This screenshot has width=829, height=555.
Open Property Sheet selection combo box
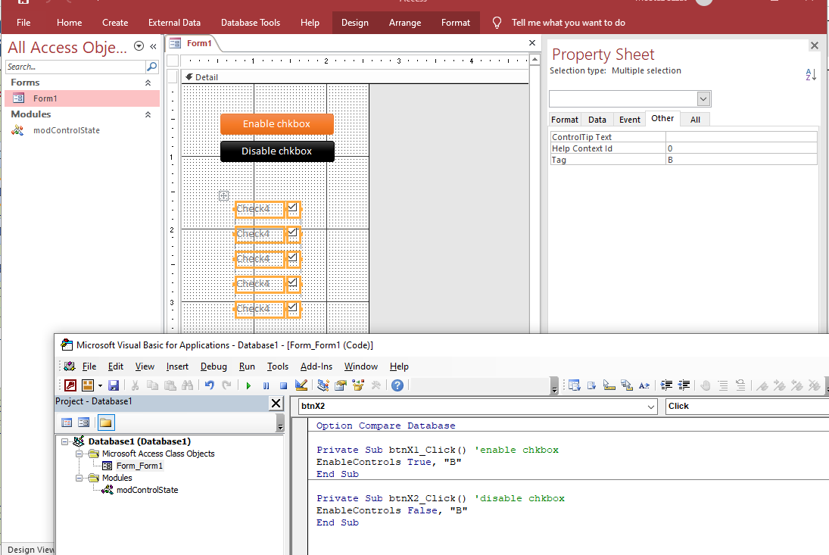(x=703, y=99)
